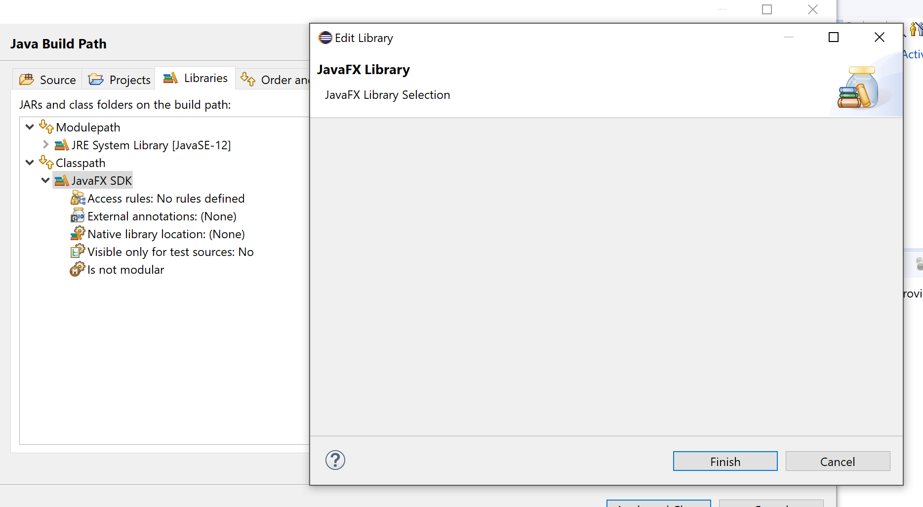Maximize the Edit Library dialog
Image resolution: width=923 pixels, height=507 pixels.
point(834,37)
